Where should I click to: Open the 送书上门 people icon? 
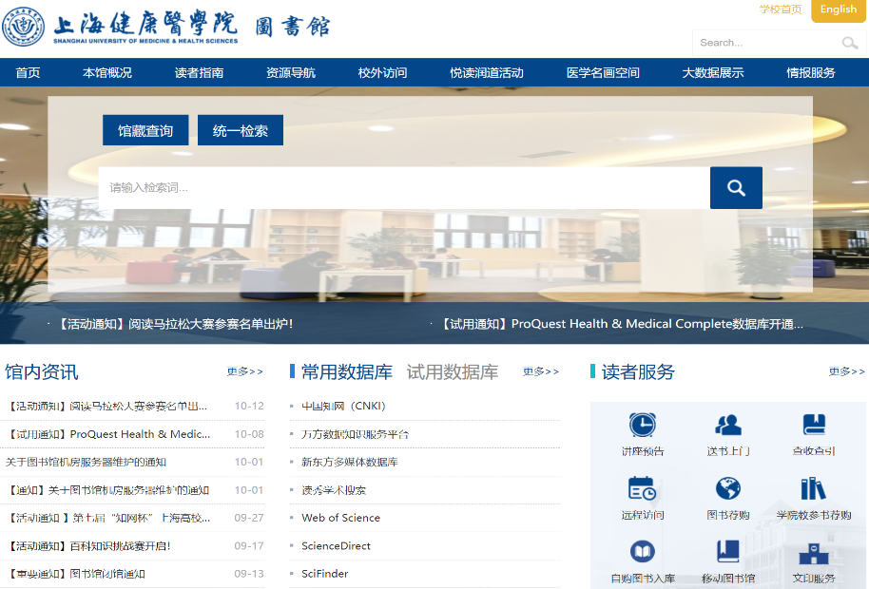pos(728,425)
